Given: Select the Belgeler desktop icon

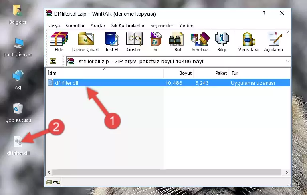Looking at the screenshot, I should point(18,14).
